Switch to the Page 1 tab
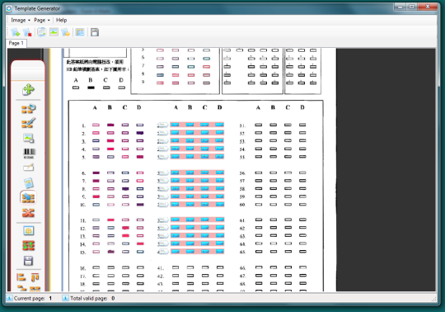This screenshot has width=445, height=312. (16, 43)
